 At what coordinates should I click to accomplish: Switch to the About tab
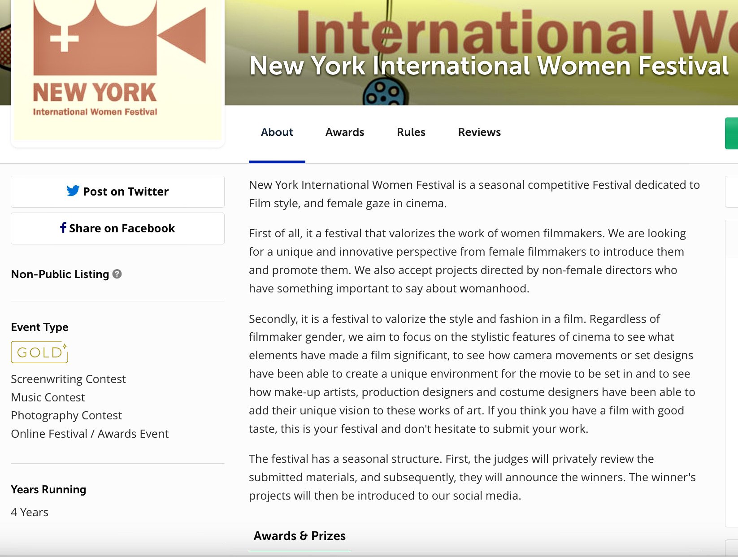click(x=277, y=132)
